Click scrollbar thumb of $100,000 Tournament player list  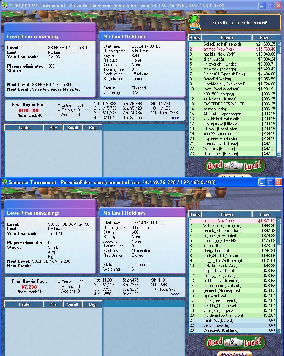click(x=279, y=50)
